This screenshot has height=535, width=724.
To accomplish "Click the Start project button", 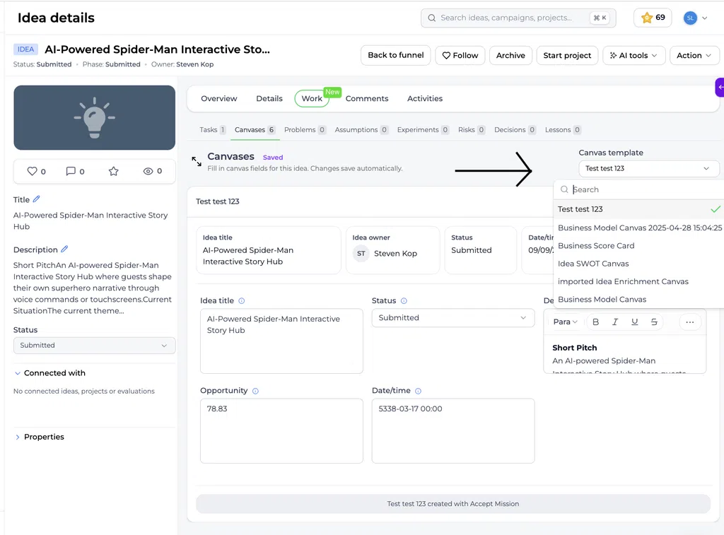I will (567, 55).
